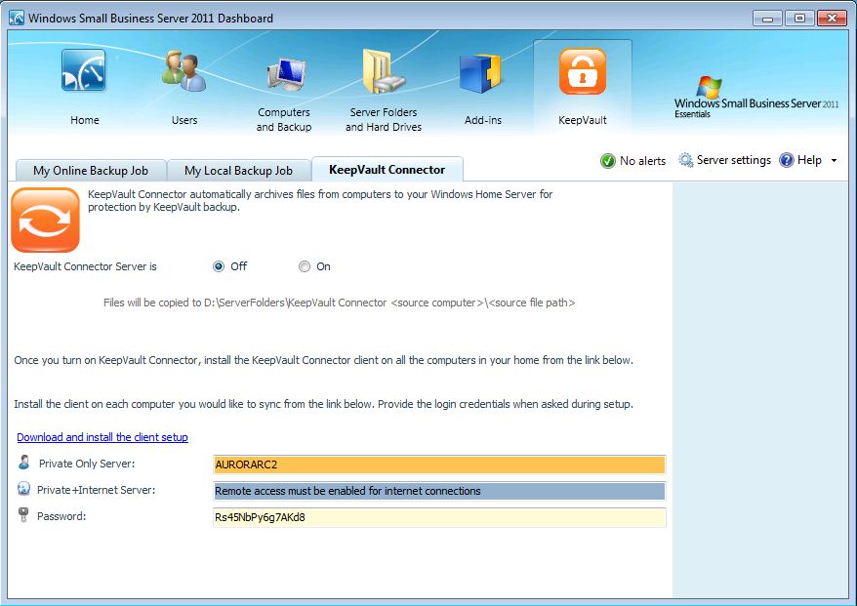The height and width of the screenshot is (606, 857).
Task: Open the Home dashboard icon
Action: pos(84,70)
